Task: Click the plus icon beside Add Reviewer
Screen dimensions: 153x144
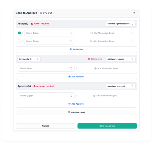Action: [70, 76]
